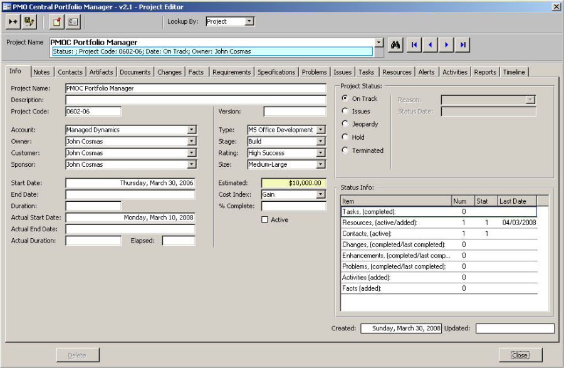Select Hold status radio button
This screenshot has width=564, height=368.
[345, 137]
